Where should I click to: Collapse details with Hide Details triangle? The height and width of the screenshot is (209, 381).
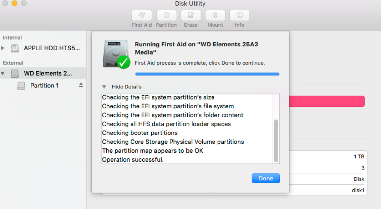104,87
